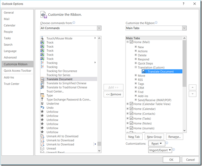The width and height of the screenshot is (202, 166).
Task: Uncheck the Home (Tasks) checkbox
Action: (x=131, y=118)
